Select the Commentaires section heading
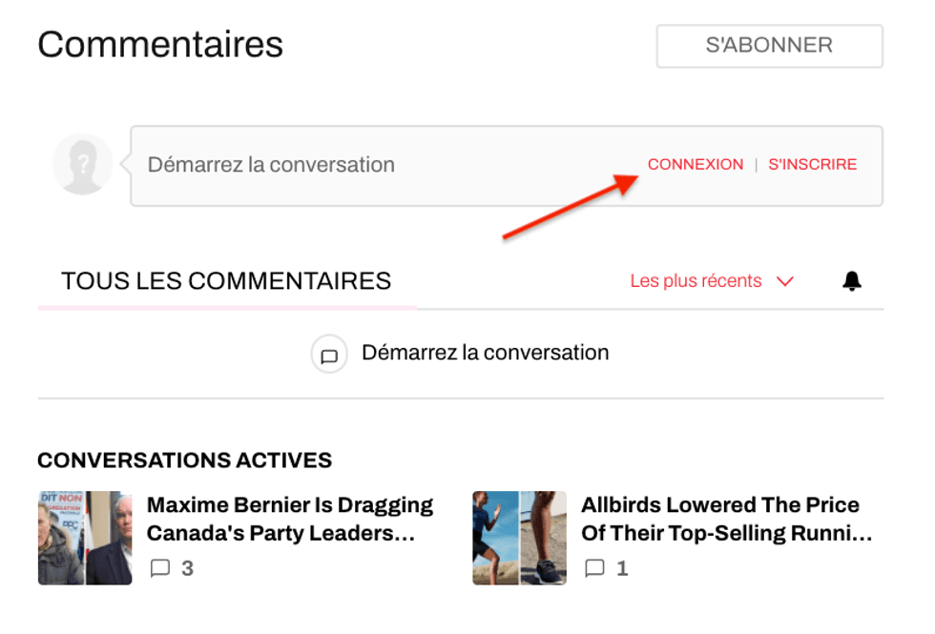The image size is (935, 634). pyautogui.click(x=159, y=44)
